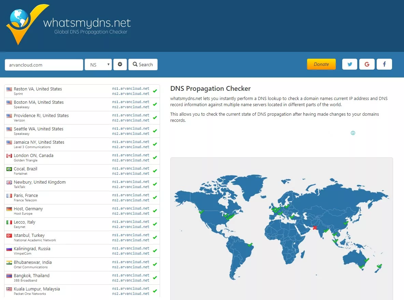Click green checkmark for Reston VA result

pyautogui.click(x=155, y=91)
